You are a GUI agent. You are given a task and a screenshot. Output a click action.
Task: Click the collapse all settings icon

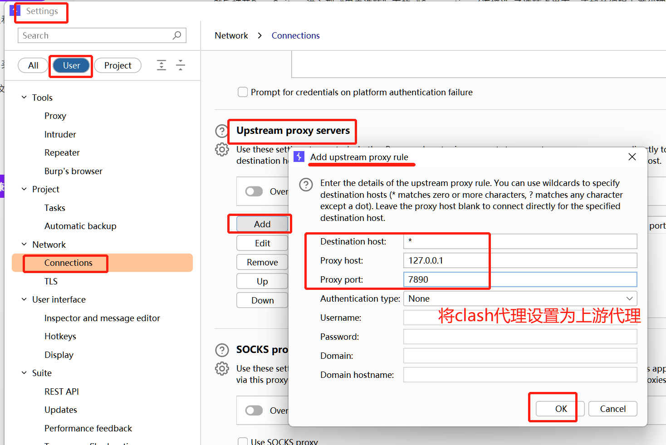click(181, 65)
